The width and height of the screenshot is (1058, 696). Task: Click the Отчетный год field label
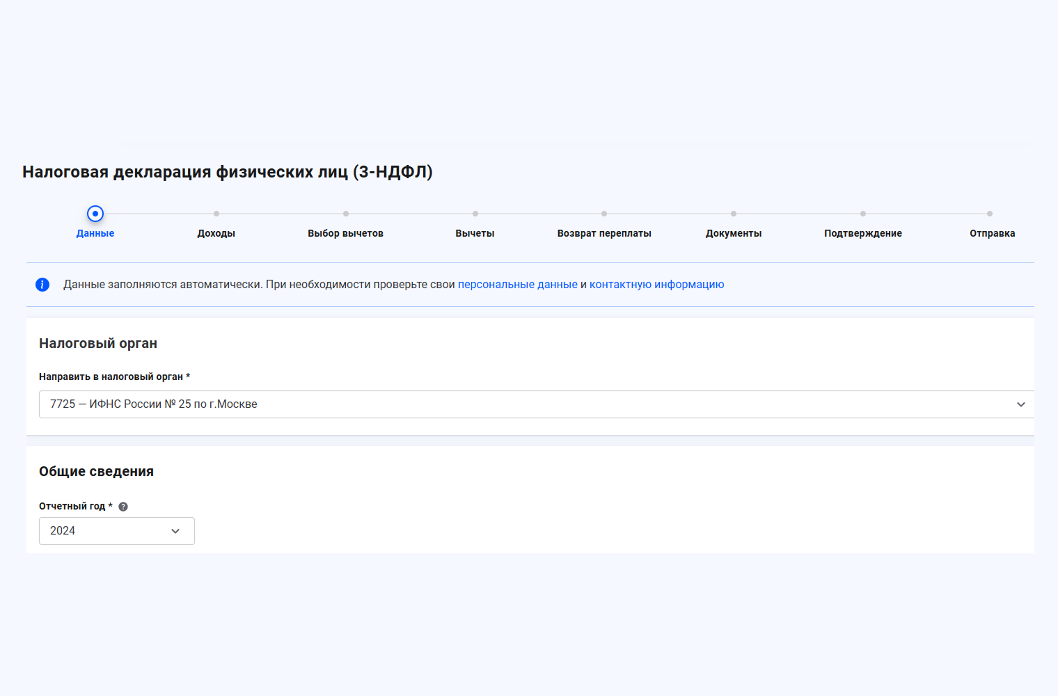pos(72,506)
